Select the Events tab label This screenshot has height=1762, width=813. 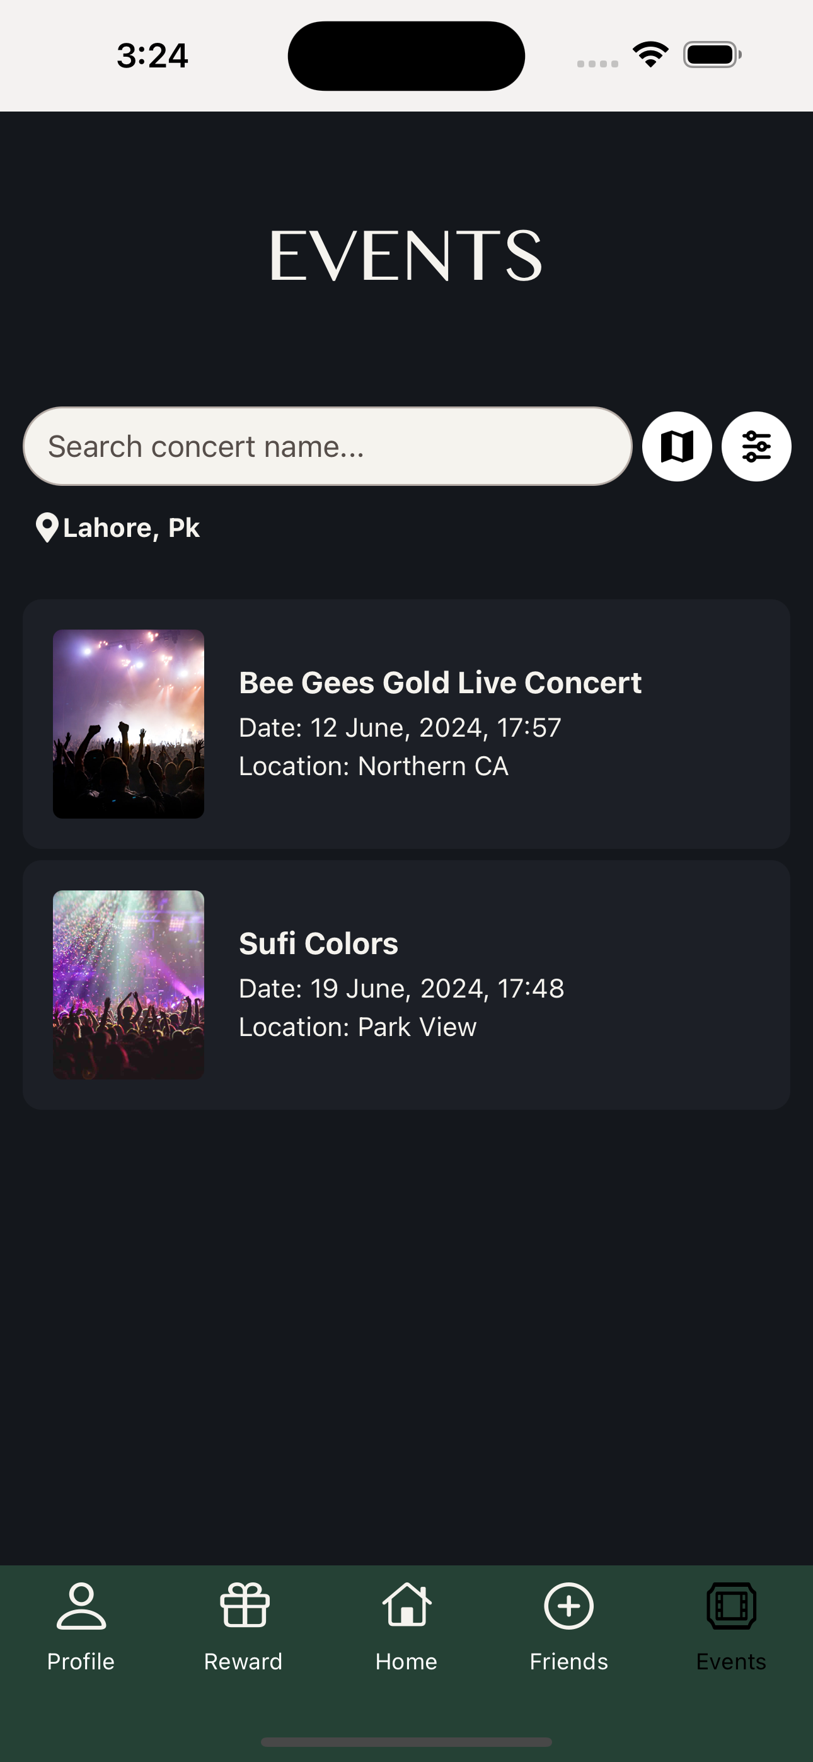pos(732,1661)
